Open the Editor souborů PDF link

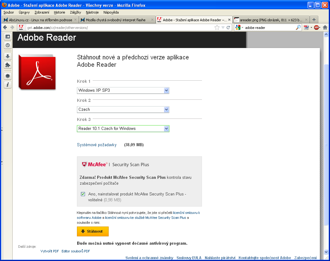[76, 251]
